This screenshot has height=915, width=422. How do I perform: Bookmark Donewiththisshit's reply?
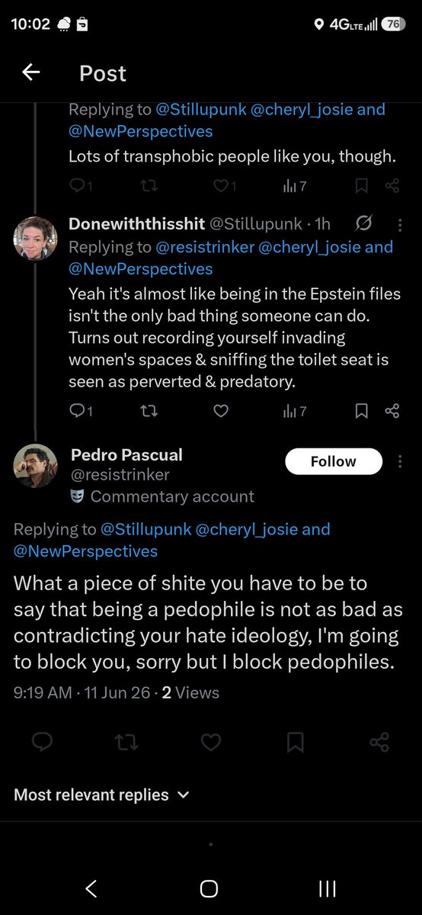point(362,411)
